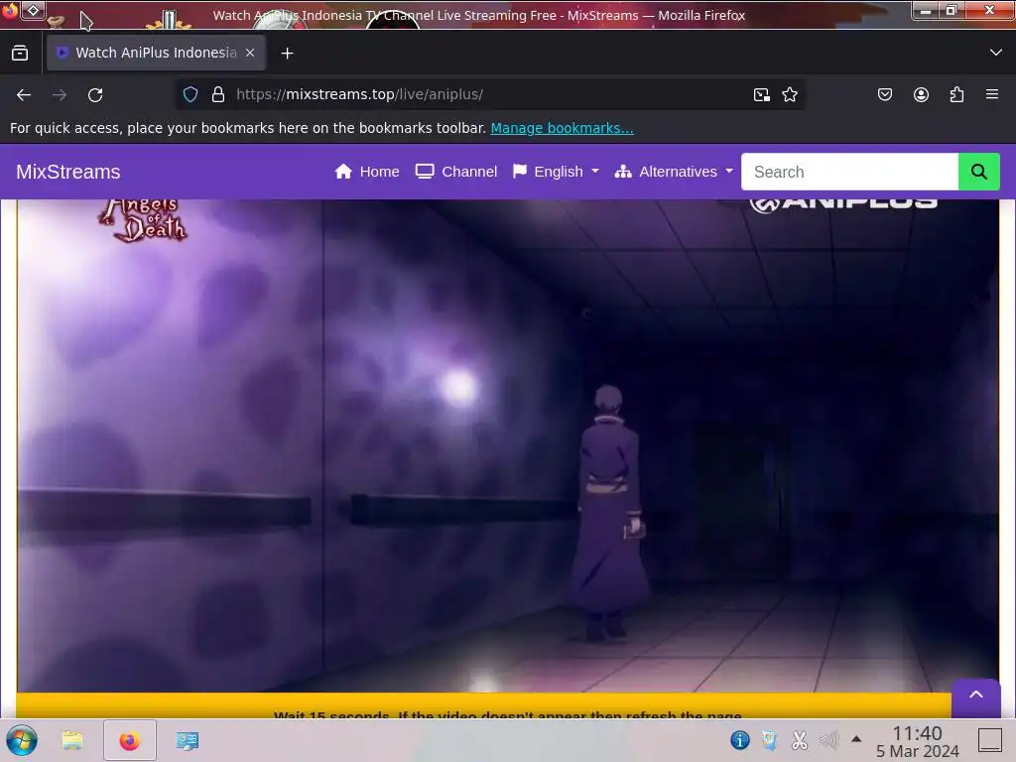Click the blue info tray icon
Viewport: 1016px width, 762px height.
coord(739,739)
